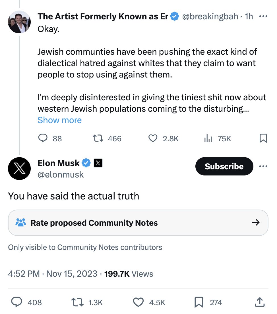Bookmark the quoted post by @breakingbah
The width and height of the screenshot is (277, 314).
click(x=263, y=138)
